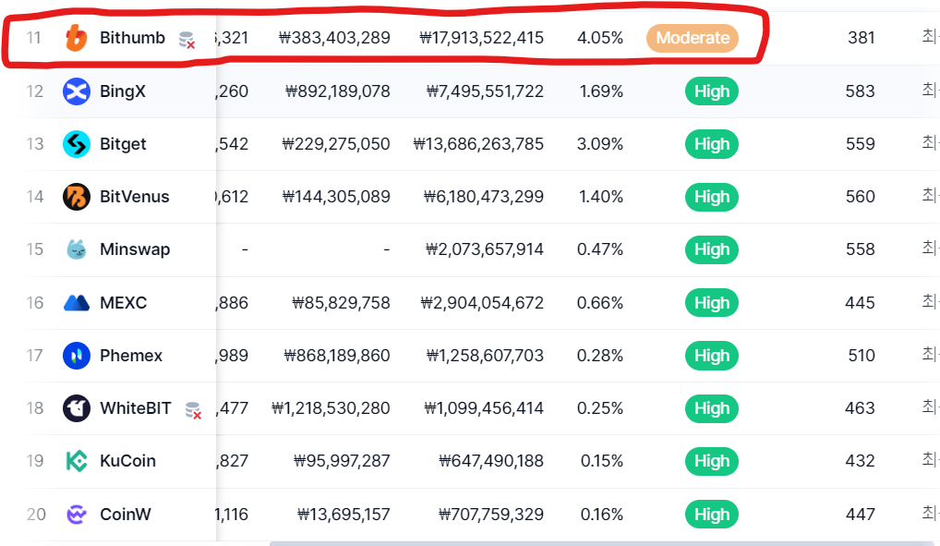Click the no-reserves data icon beside Bithumb
The width and height of the screenshot is (940, 546).
coord(187,41)
